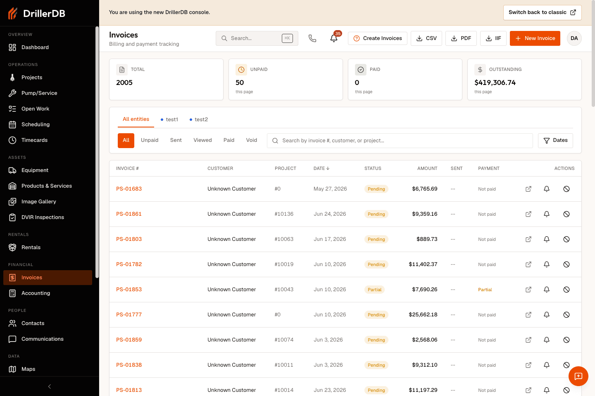Screen dimensions: 595x396
Task: Filter by Paid invoices
Action: tap(229, 140)
